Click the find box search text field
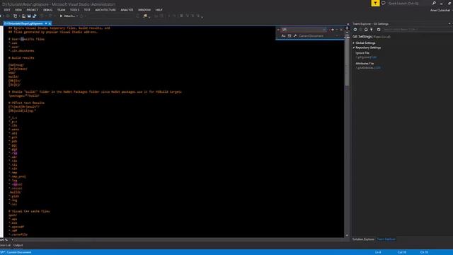 click(x=304, y=30)
